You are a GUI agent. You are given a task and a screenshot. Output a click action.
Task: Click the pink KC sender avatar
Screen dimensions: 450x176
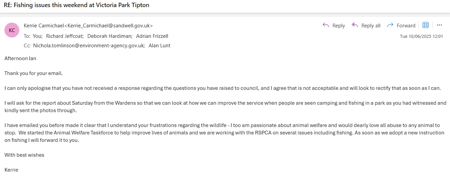[x=12, y=30]
